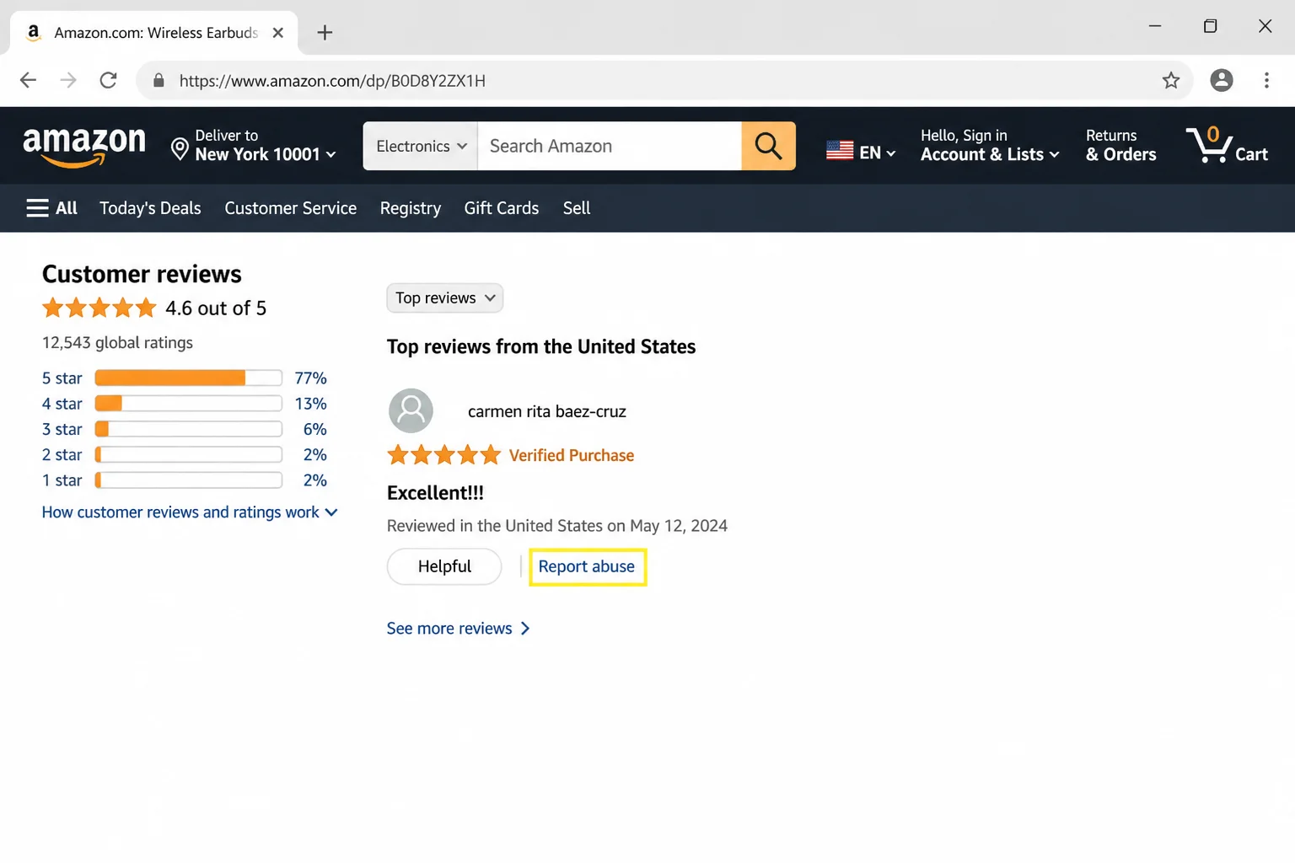The image size is (1295, 863).
Task: Select Gift Cards in navigation
Action: (x=502, y=208)
